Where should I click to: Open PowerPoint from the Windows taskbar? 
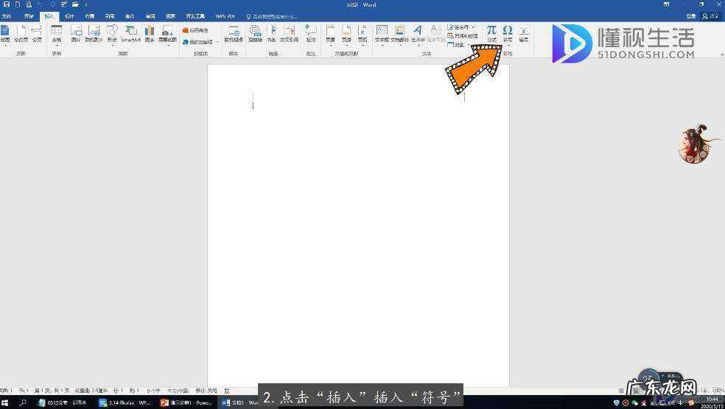(186, 403)
